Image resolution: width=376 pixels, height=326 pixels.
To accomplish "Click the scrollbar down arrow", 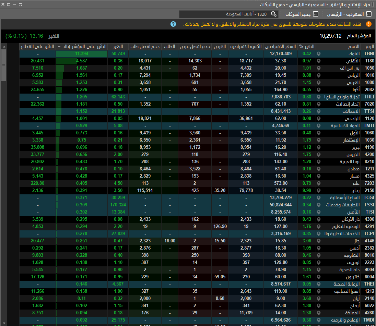I will pos(4,323).
